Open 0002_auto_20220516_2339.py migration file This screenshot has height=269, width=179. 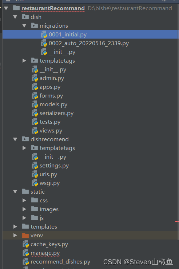point(89,43)
